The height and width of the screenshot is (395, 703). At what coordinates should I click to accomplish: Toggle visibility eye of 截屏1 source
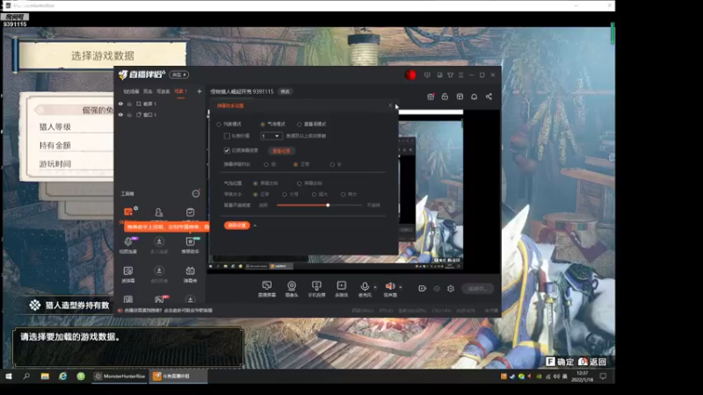point(120,104)
